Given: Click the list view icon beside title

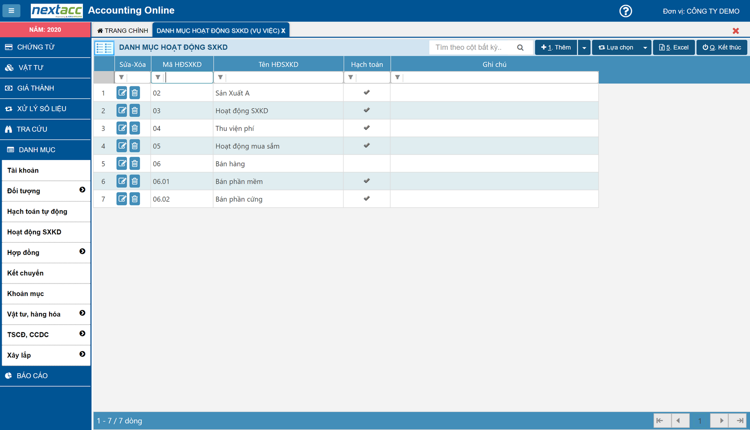Looking at the screenshot, I should (104, 48).
